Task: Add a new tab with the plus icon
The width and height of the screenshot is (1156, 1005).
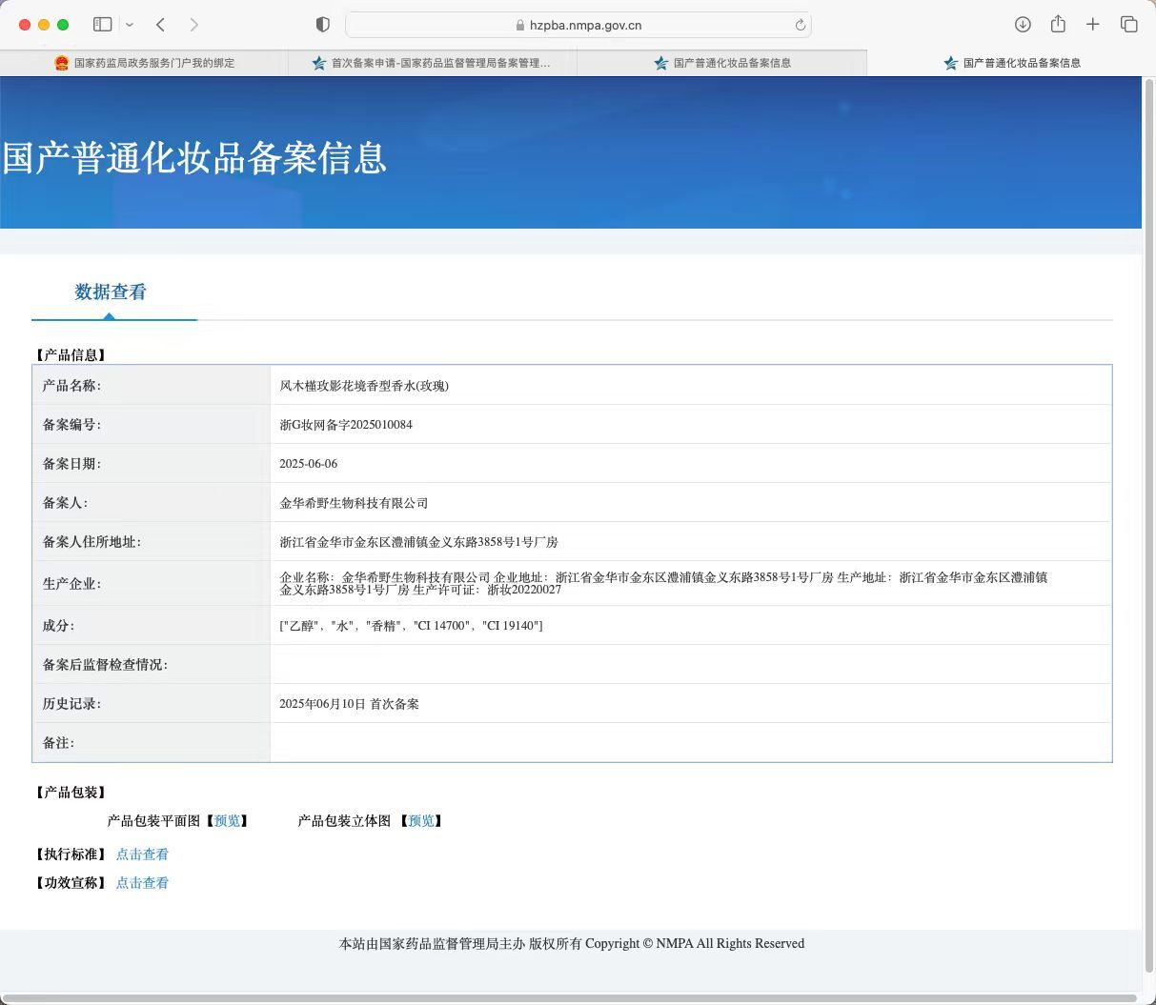Action: [1093, 25]
